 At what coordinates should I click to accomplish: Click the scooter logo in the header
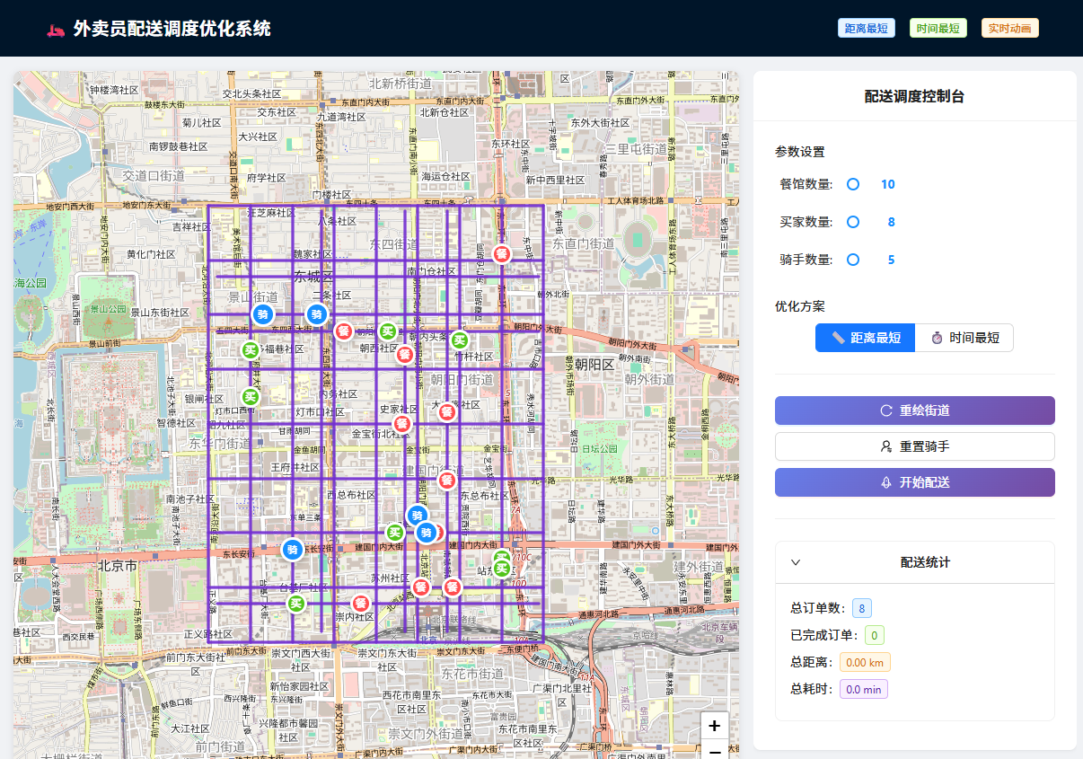(x=56, y=30)
